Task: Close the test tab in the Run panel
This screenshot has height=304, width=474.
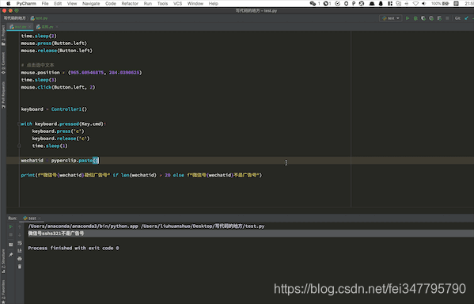Action: tap(40, 218)
